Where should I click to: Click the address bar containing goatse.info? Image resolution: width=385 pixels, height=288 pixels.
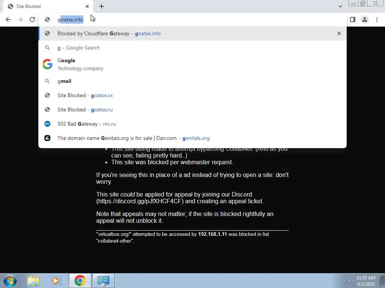point(192,19)
